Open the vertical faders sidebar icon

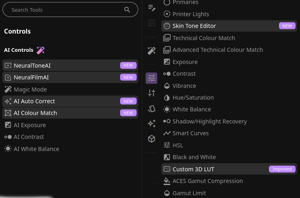coord(152,93)
